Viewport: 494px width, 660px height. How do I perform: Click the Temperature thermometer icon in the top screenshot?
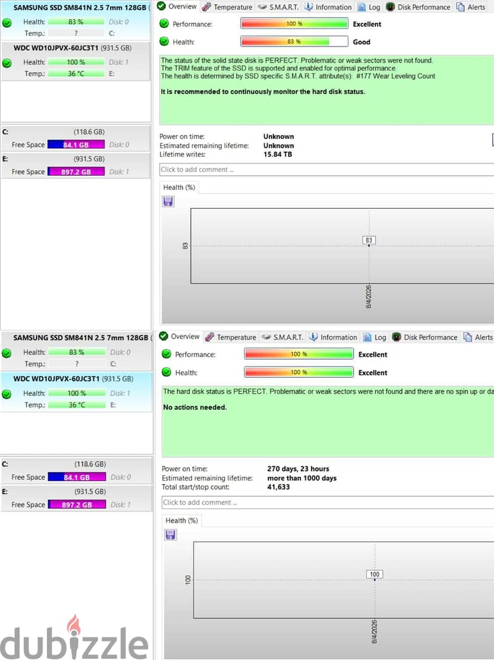[x=207, y=7]
